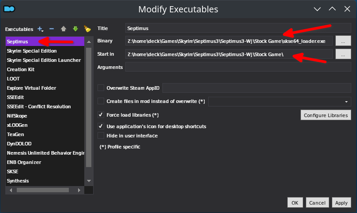The width and height of the screenshot is (357, 213).
Task: Click the Steam AppID input field
Action: tap(256, 88)
